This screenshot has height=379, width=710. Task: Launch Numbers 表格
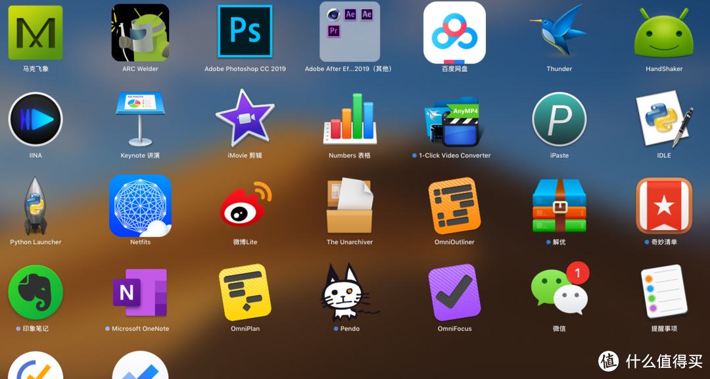(x=350, y=119)
